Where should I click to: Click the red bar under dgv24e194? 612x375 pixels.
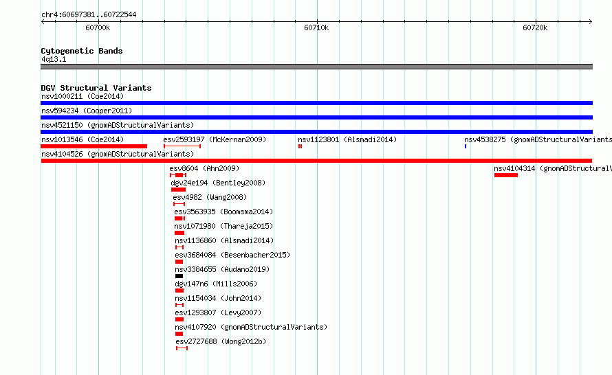point(178,190)
